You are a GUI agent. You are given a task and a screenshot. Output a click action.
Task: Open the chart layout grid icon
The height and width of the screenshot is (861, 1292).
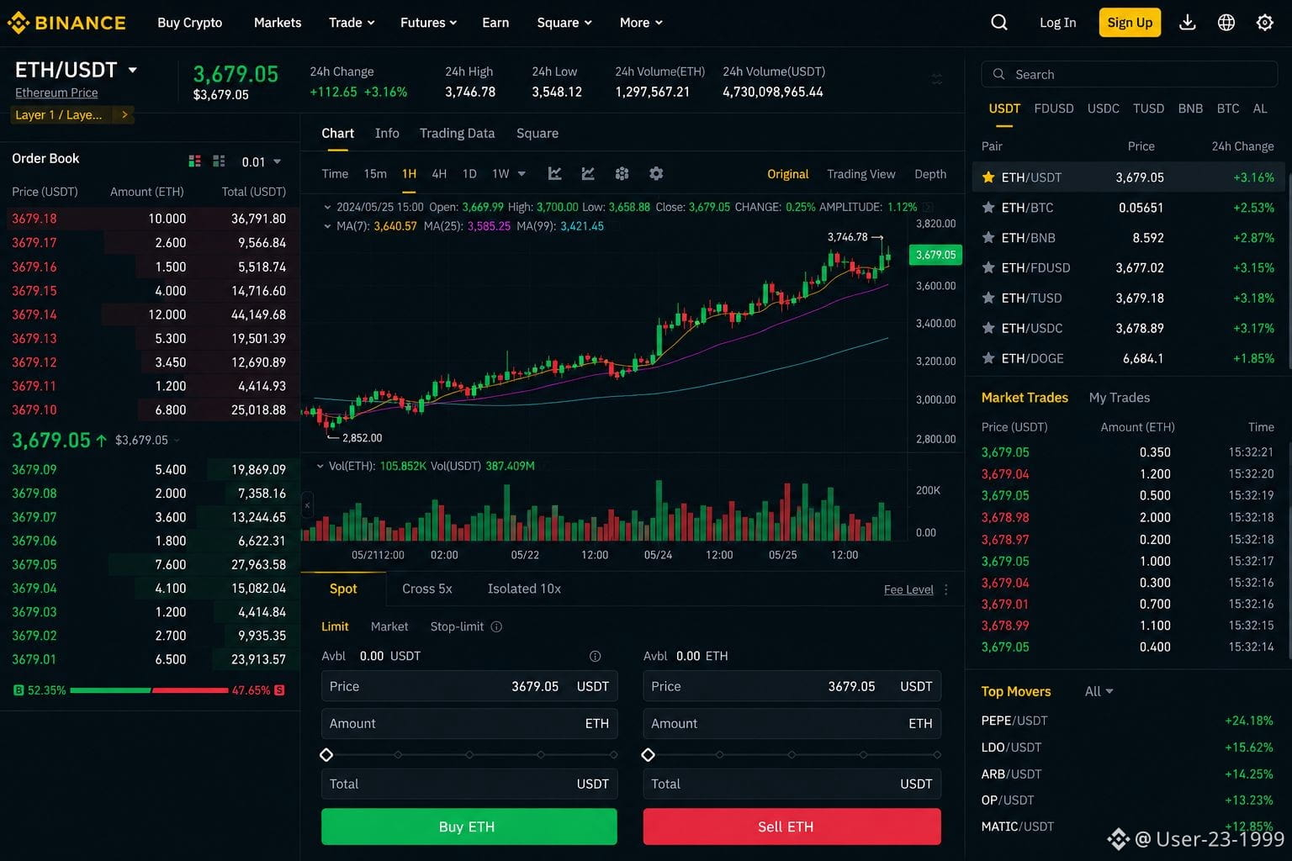click(x=622, y=173)
